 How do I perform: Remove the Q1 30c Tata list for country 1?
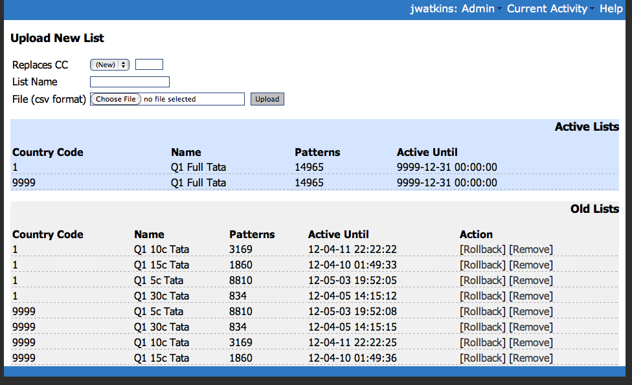(x=531, y=296)
